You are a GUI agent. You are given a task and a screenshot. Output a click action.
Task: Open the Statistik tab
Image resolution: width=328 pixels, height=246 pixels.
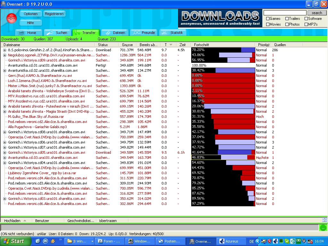(x=173, y=33)
